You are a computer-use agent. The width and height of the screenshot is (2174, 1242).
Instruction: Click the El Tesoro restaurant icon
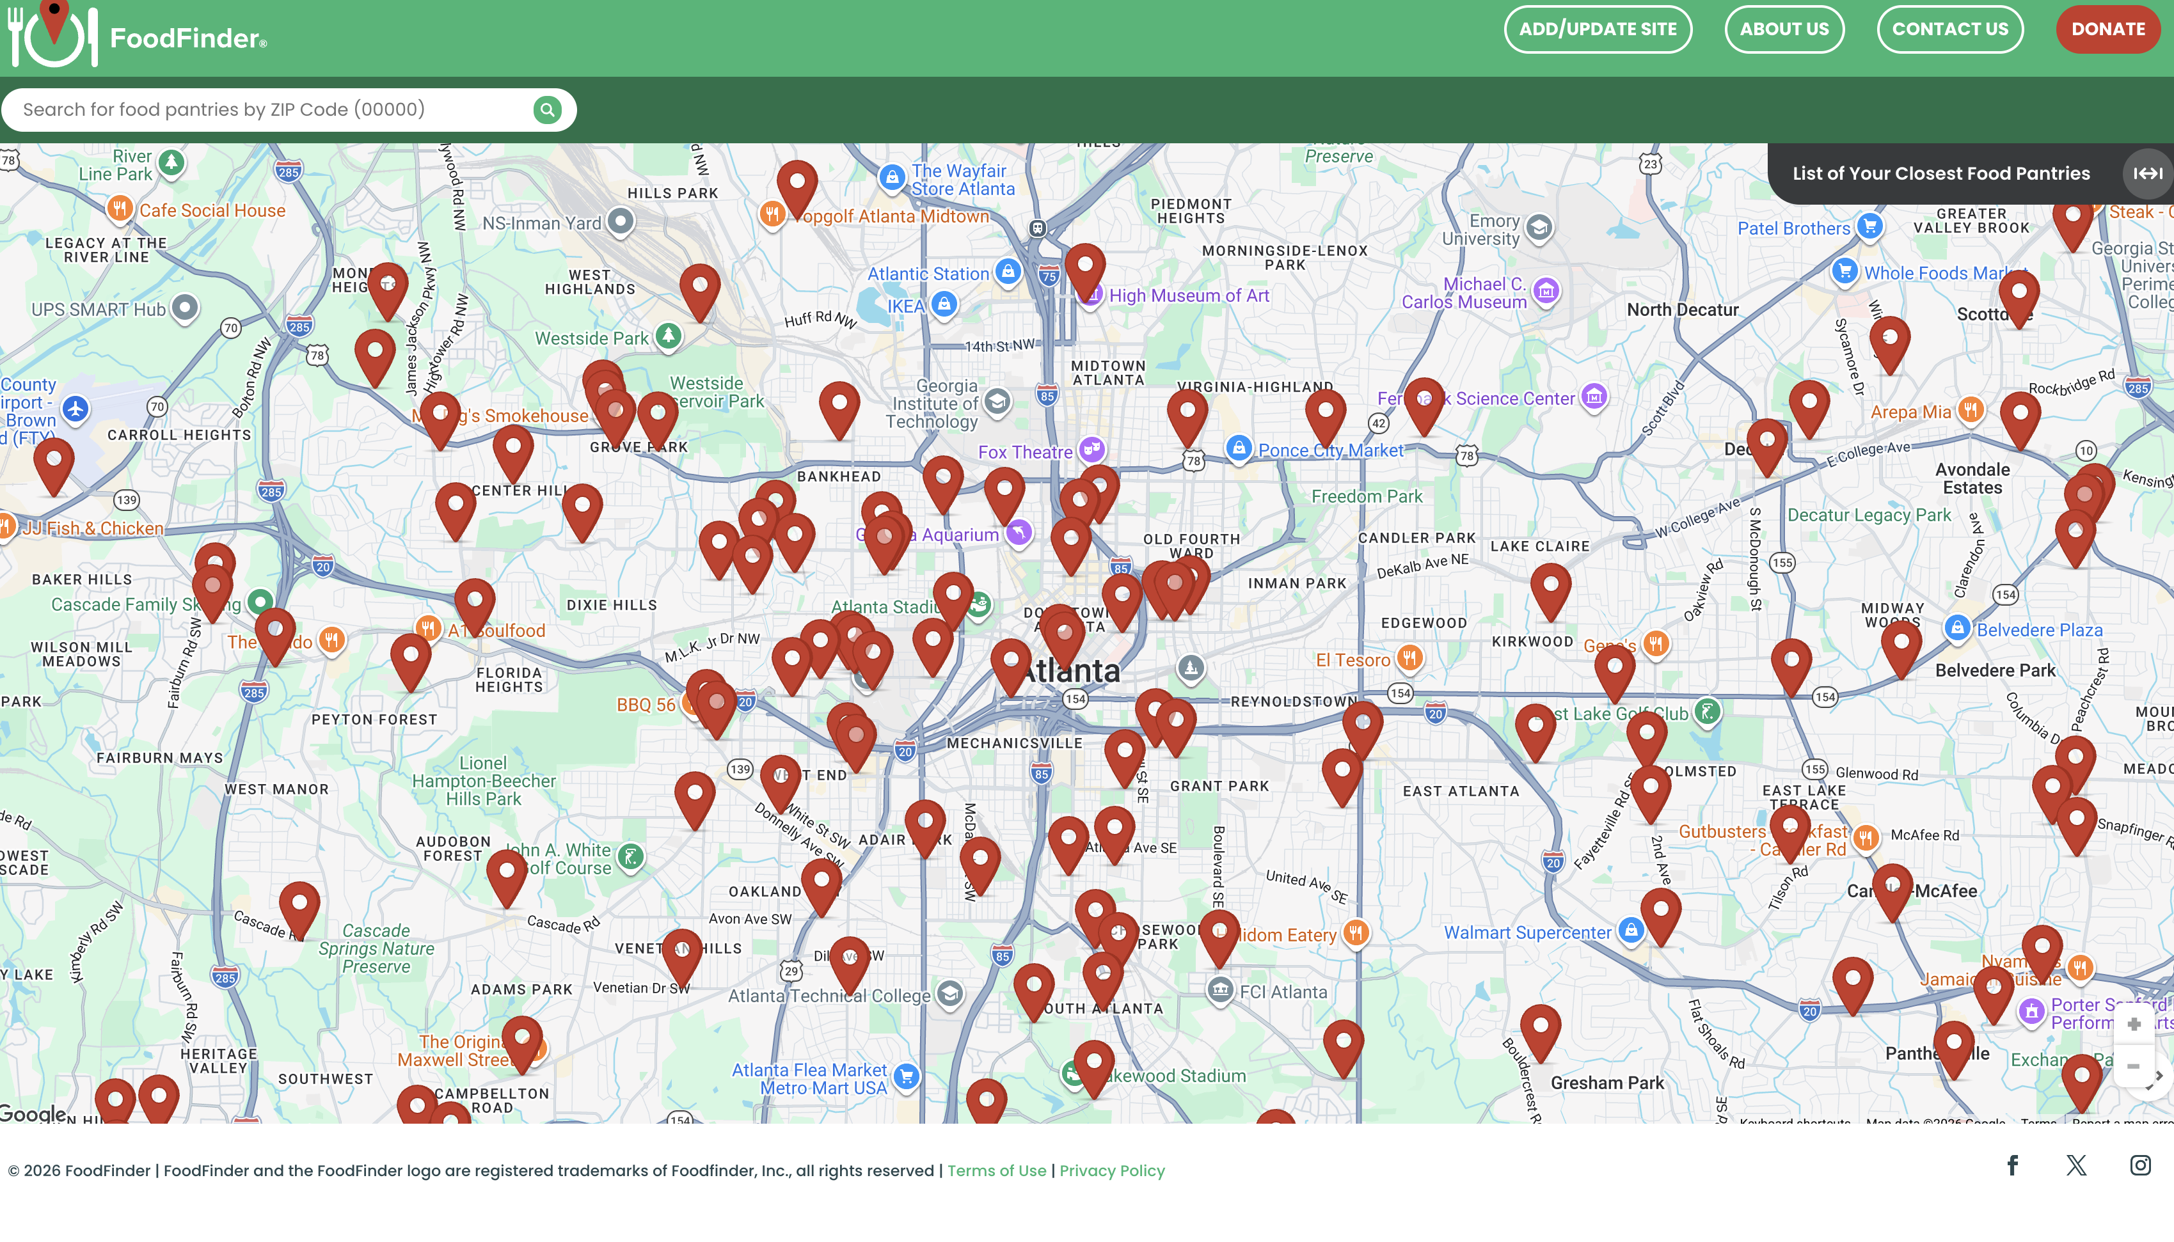tap(1409, 659)
